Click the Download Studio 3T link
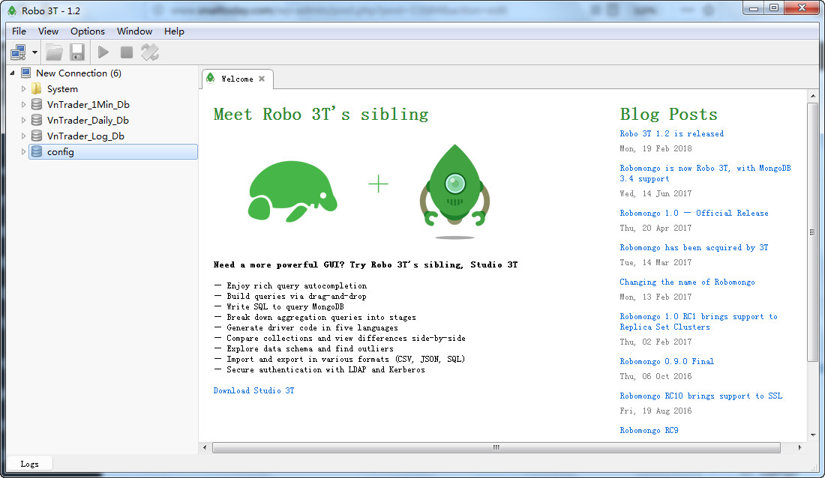825x478 pixels. tap(253, 390)
